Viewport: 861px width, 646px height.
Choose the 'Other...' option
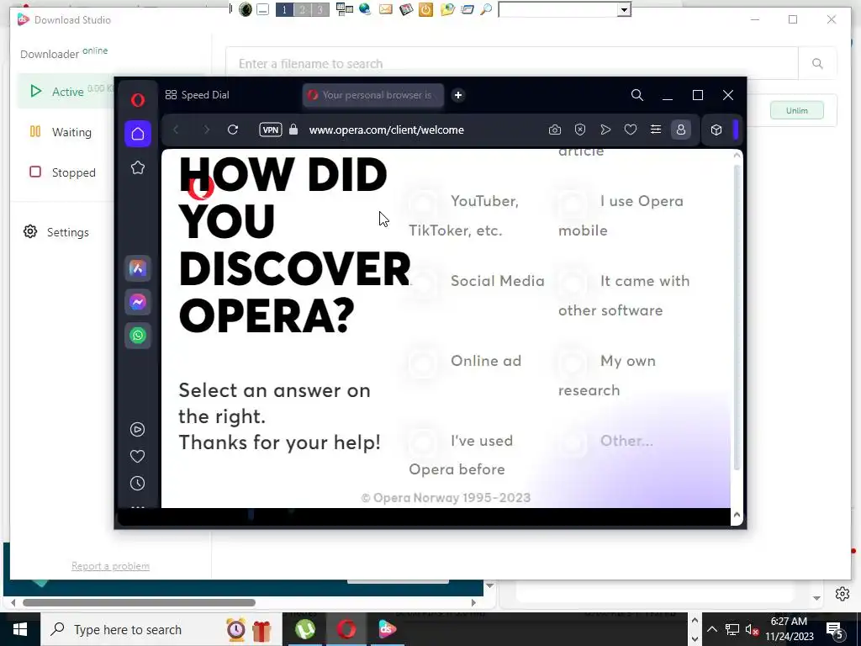click(x=605, y=441)
